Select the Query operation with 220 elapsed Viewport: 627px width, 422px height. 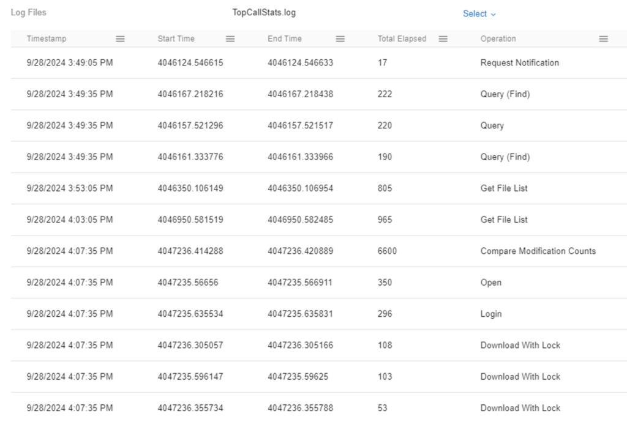click(492, 126)
